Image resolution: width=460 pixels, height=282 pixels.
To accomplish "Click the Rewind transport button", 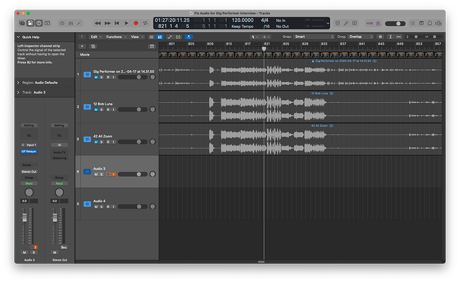I will click(98, 23).
